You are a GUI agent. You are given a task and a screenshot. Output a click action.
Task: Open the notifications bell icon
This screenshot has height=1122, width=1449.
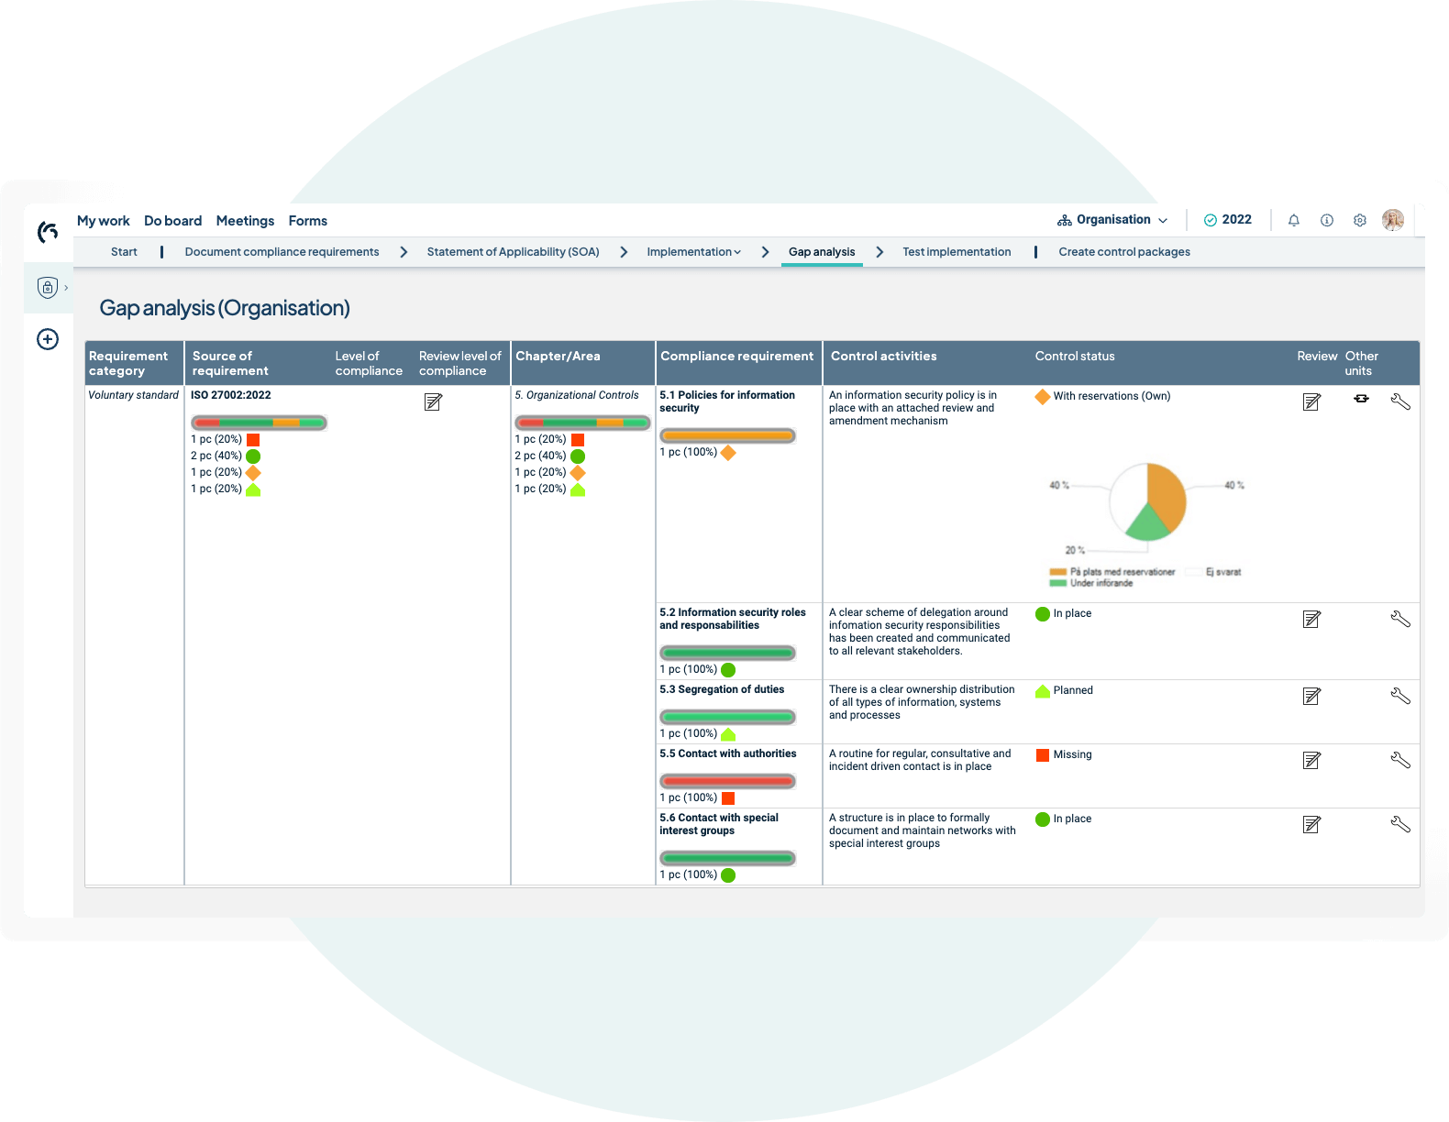(x=1293, y=220)
